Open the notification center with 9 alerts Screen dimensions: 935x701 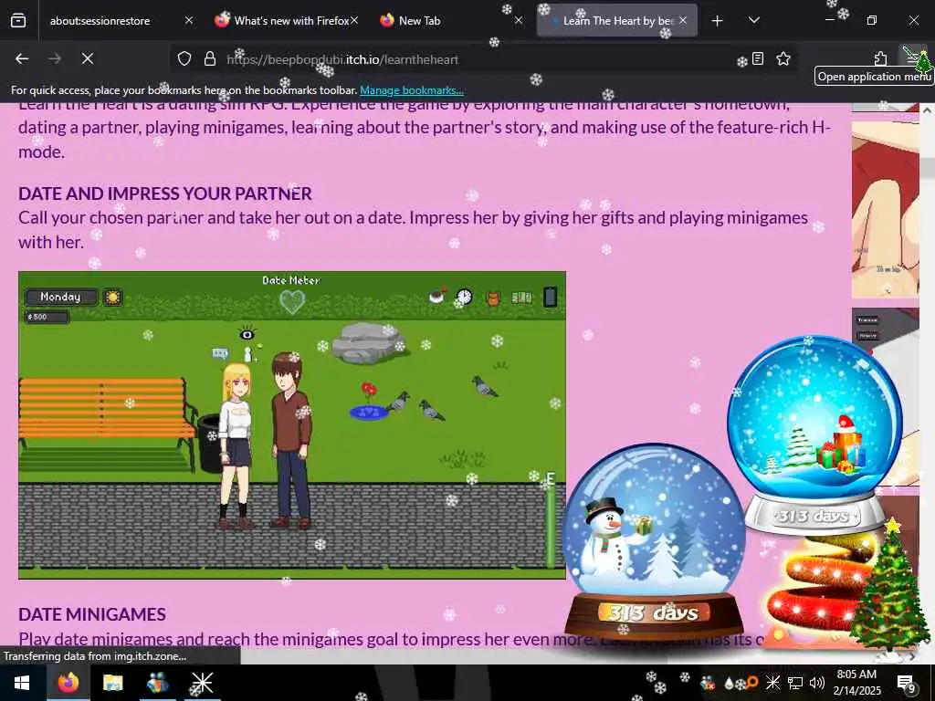click(907, 683)
